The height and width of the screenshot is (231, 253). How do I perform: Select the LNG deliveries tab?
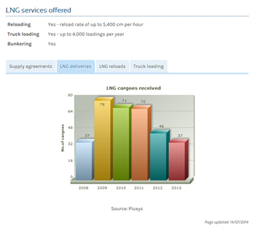pos(76,66)
